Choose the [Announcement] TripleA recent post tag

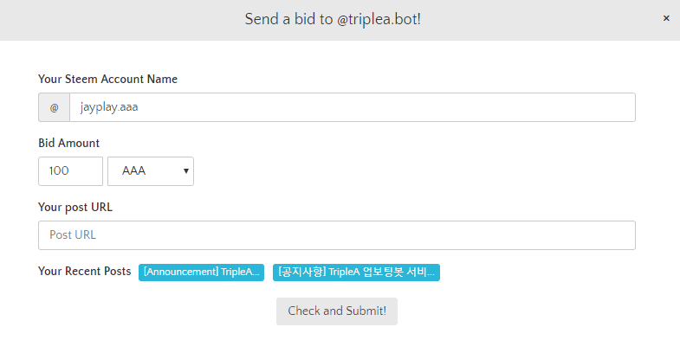tap(201, 273)
